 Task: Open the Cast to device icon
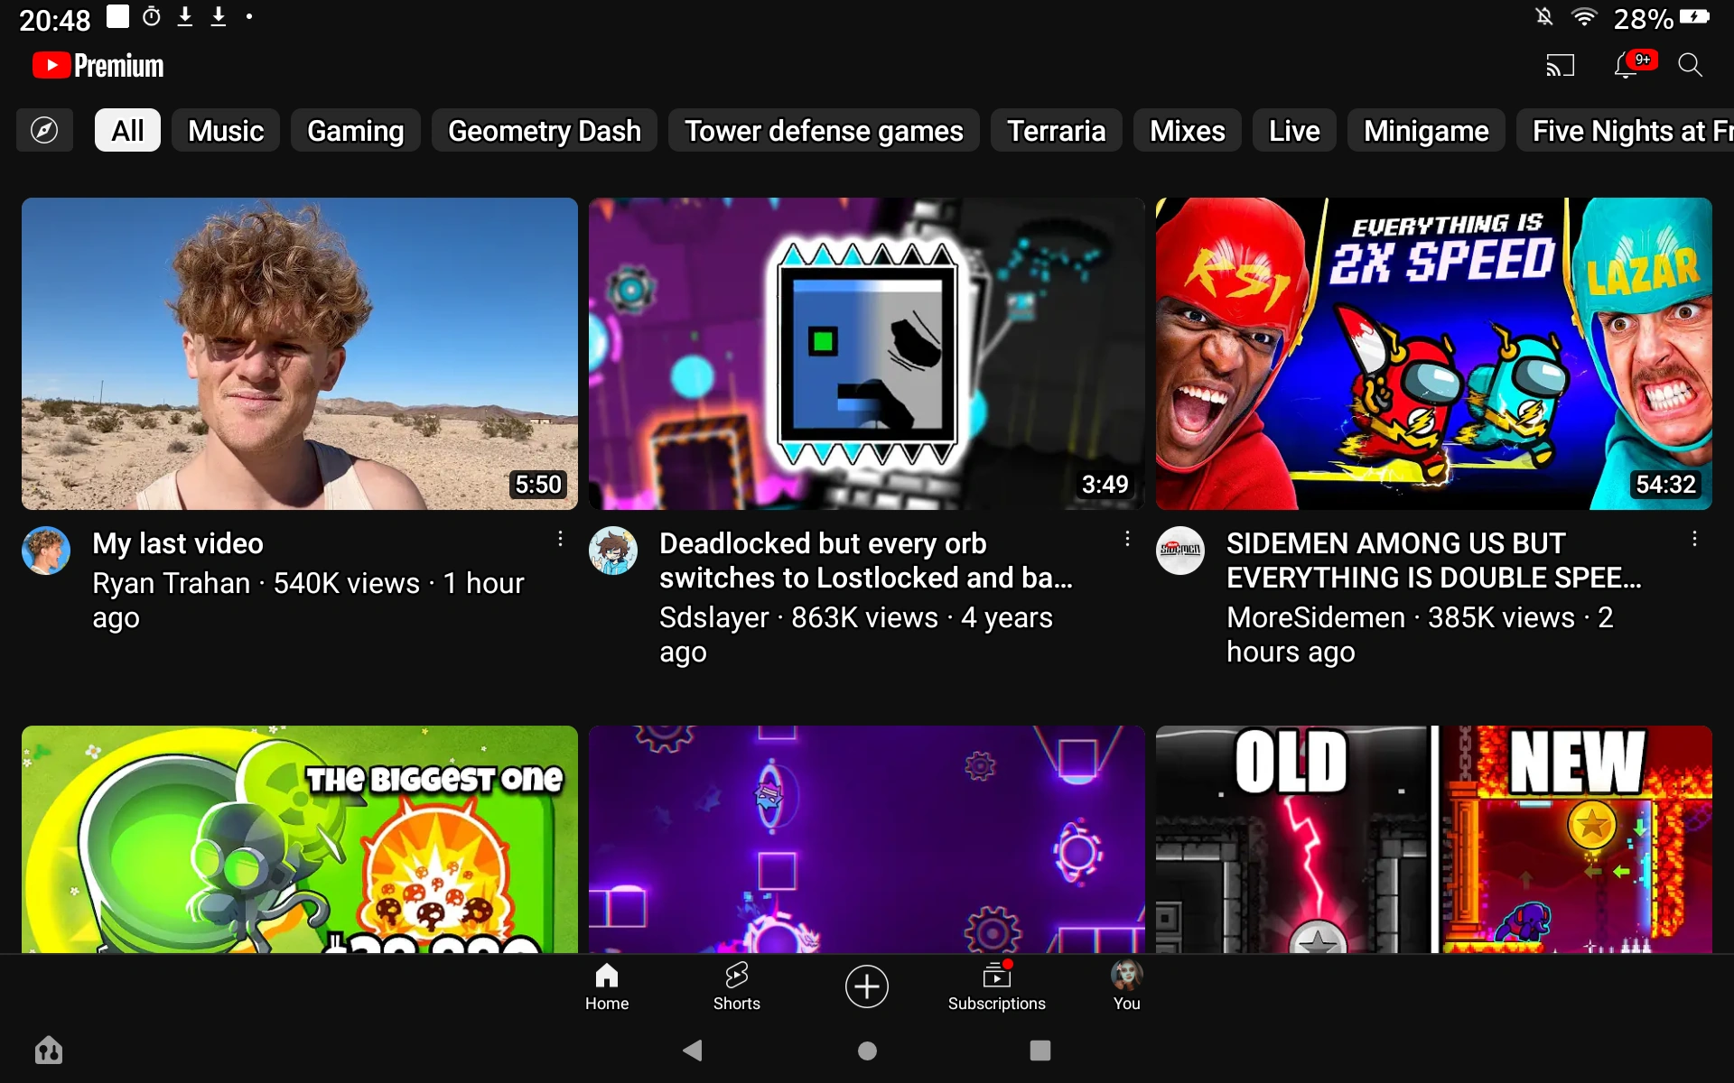[x=1560, y=66]
